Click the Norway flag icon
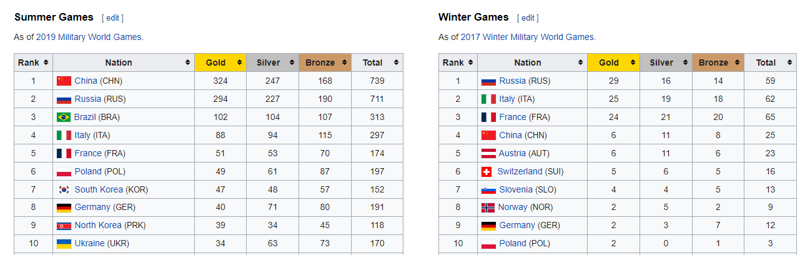This screenshot has height=255, width=805. [488, 207]
